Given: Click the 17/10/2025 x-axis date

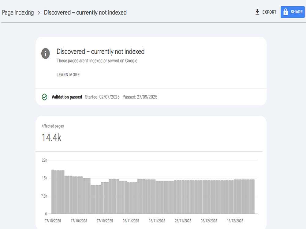Looking at the screenshot, I should pos(79,221).
